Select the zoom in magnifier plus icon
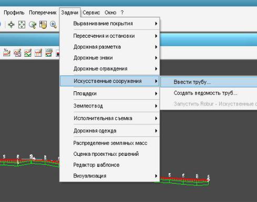 tap(53, 25)
